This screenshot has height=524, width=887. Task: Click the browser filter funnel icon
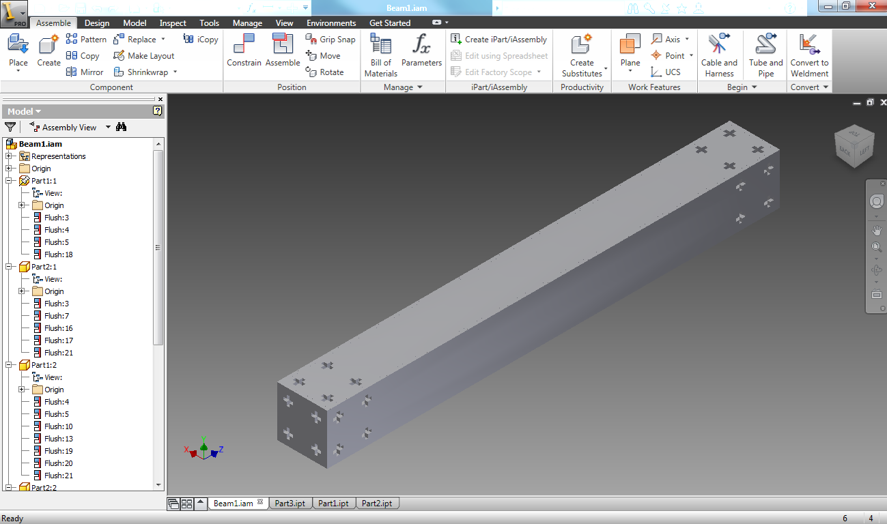click(x=10, y=127)
